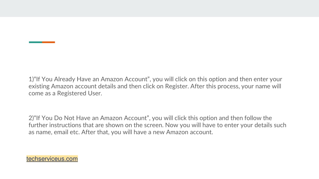Click the words "After that" in step 2
319x179 pixels.
95,132
